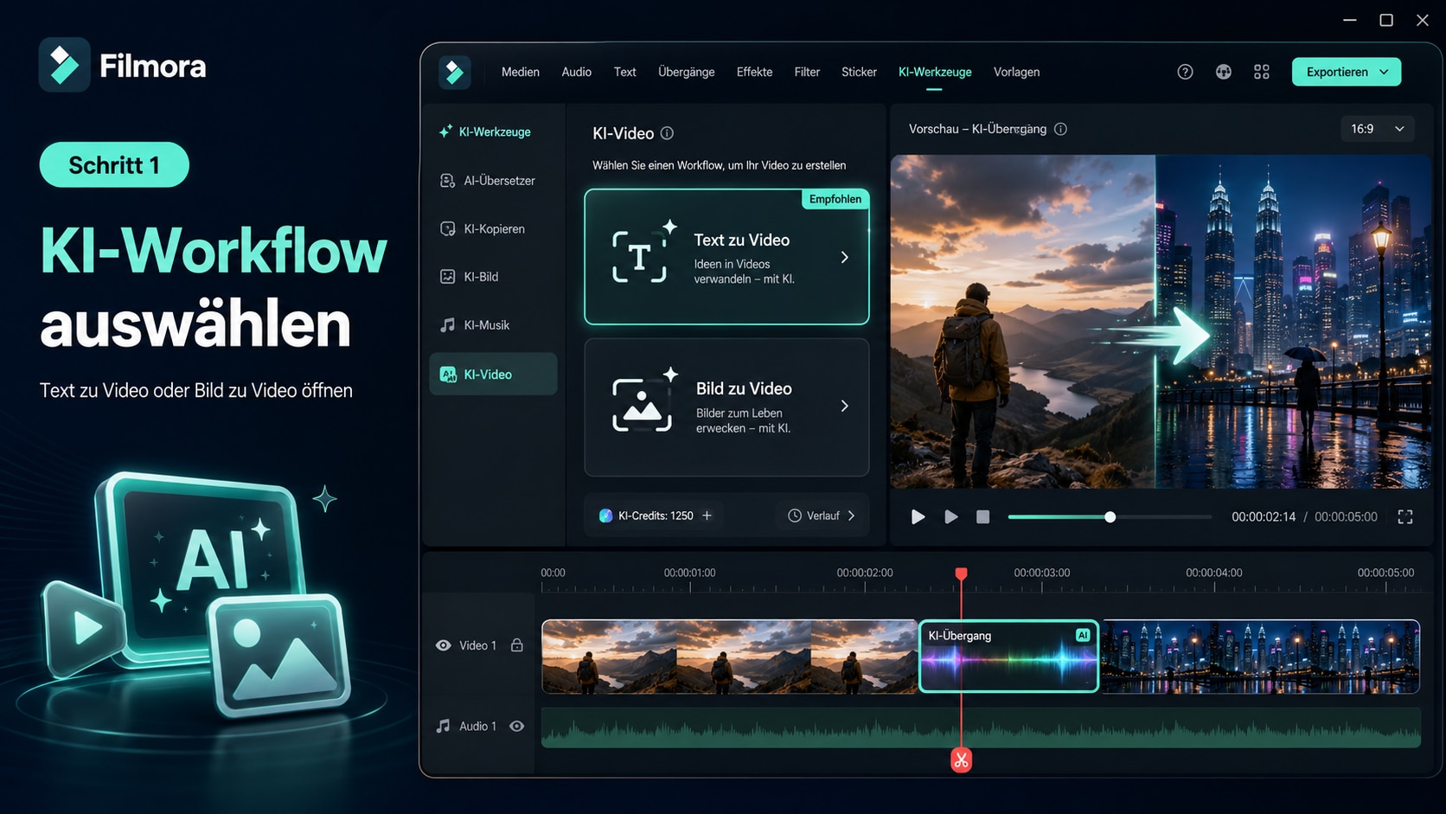
Task: Select the Filter tab
Action: pyautogui.click(x=807, y=72)
